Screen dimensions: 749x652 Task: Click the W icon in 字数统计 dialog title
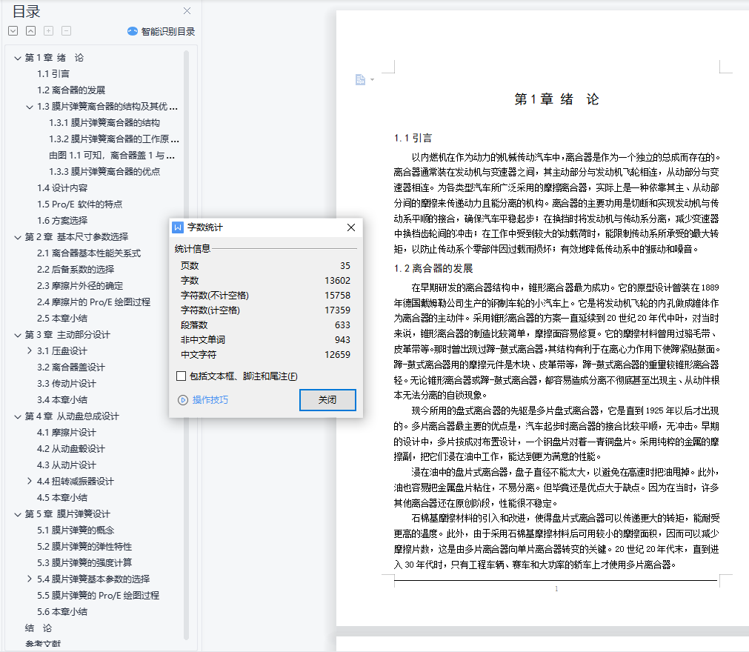[x=178, y=227]
